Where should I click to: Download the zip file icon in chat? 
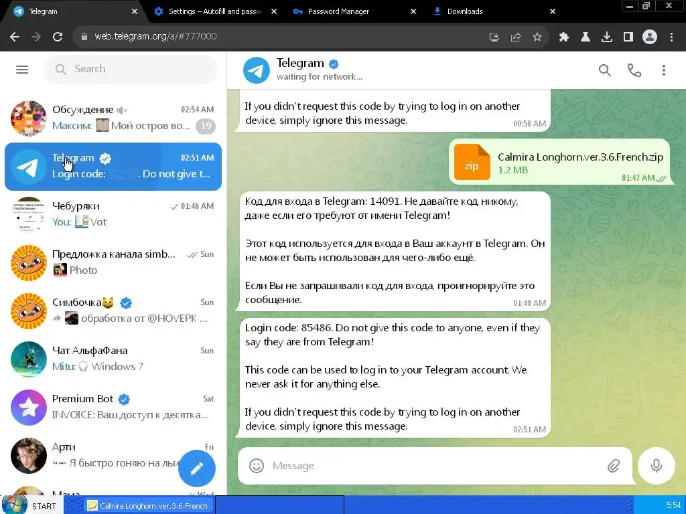pyautogui.click(x=472, y=162)
